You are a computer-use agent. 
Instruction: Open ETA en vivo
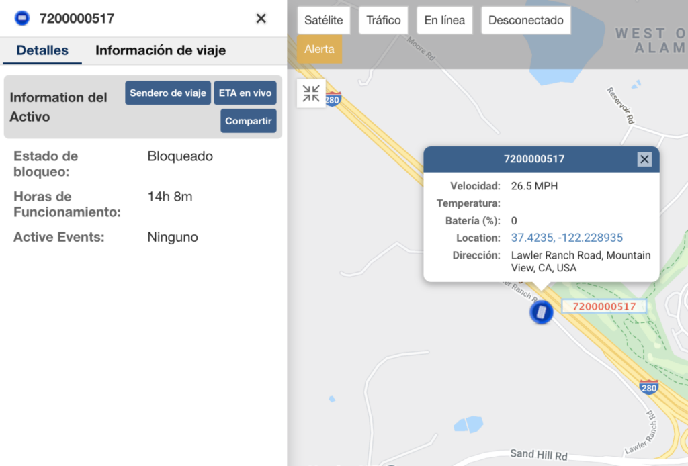(245, 93)
